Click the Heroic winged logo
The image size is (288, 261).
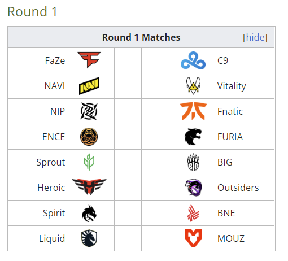click(x=89, y=186)
